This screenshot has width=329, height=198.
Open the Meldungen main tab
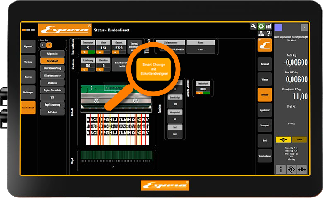click(x=28, y=92)
